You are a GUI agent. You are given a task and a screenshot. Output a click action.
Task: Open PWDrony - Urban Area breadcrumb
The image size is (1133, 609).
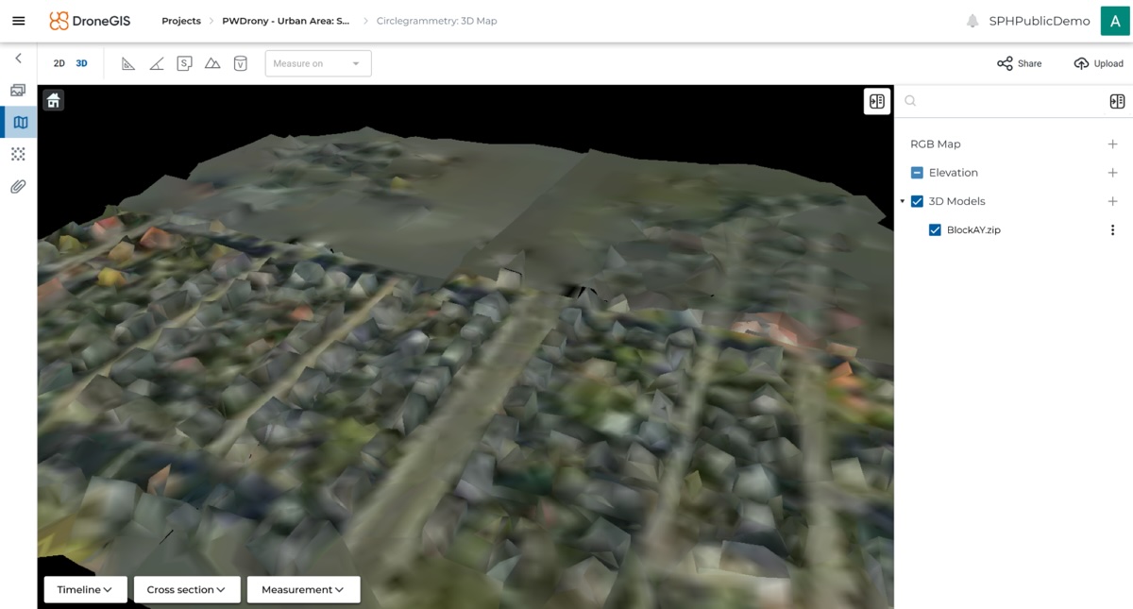point(286,21)
